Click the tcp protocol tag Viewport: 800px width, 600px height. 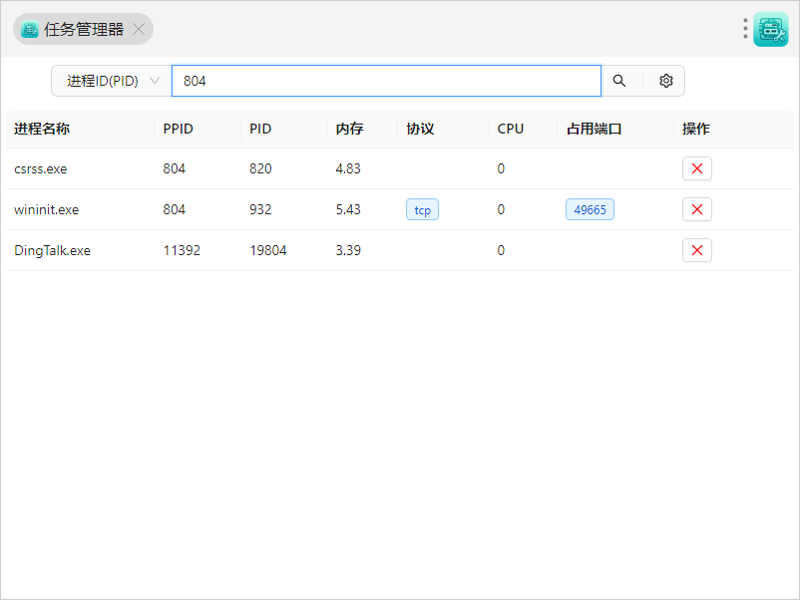423,209
